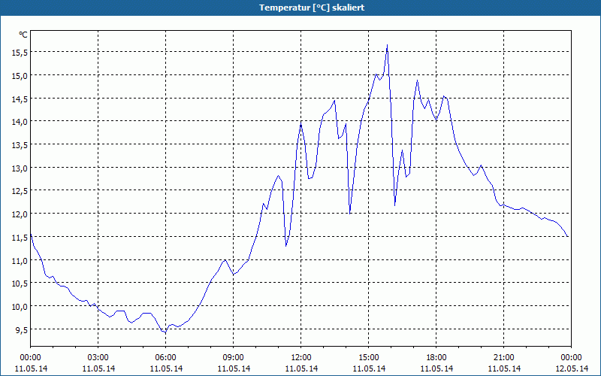The height and width of the screenshot is (376, 601).
Task: Pick the 13,5 y-axis label
Action: pos(20,145)
